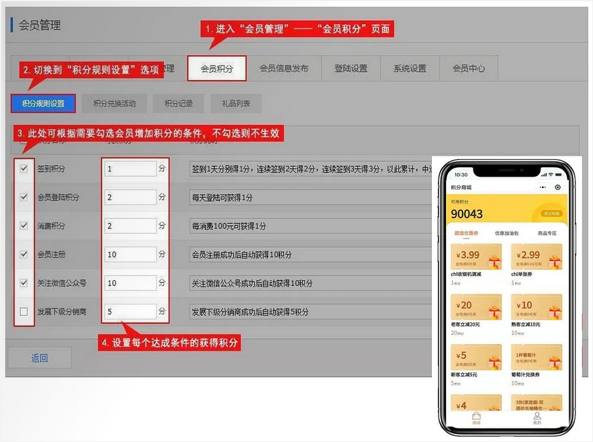Click the 会员注册 points input field
Viewport: 593px width, 442px height.
point(130,255)
